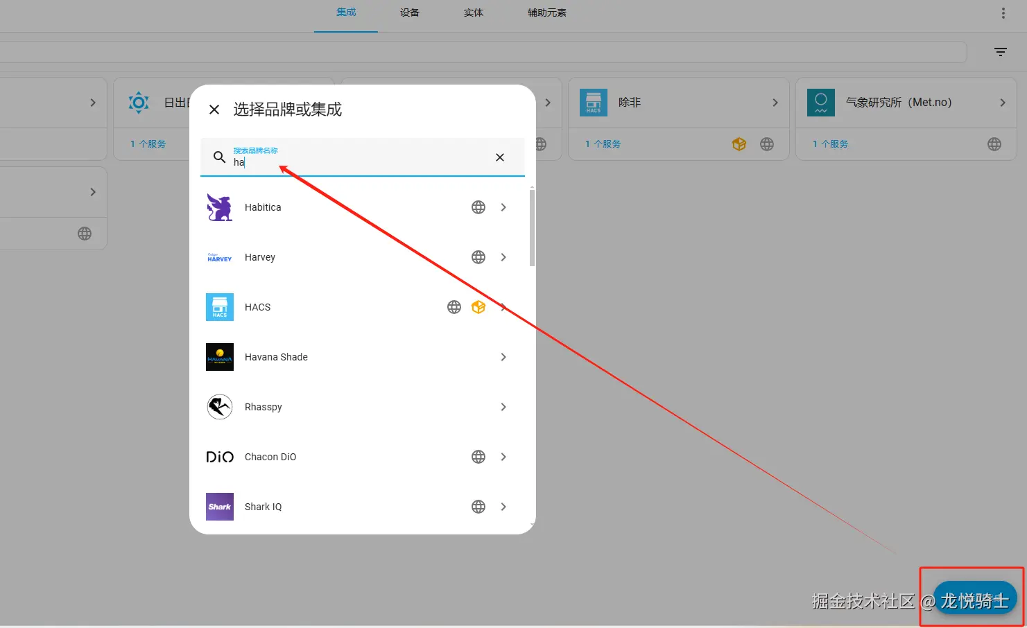The height and width of the screenshot is (628, 1027).
Task: Open Chacon DiO via its chevron
Action: click(x=503, y=457)
